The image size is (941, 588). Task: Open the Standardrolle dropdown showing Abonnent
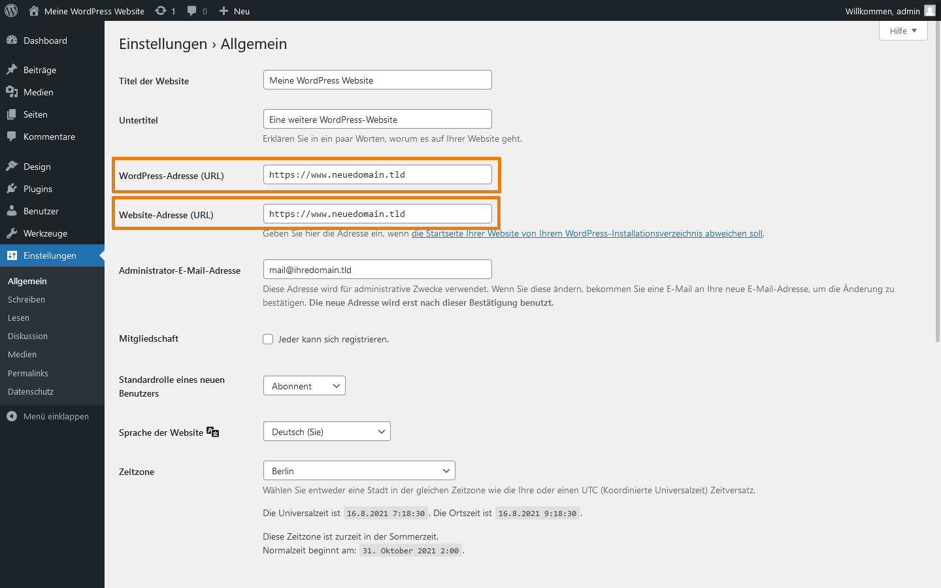tap(304, 385)
